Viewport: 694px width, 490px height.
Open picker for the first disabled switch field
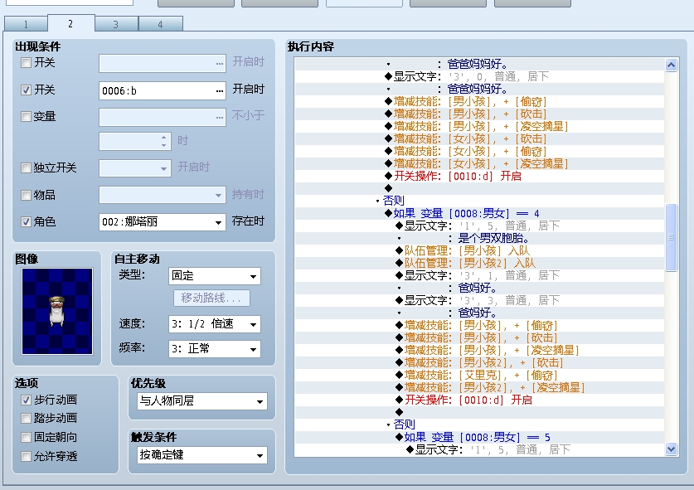pos(220,63)
